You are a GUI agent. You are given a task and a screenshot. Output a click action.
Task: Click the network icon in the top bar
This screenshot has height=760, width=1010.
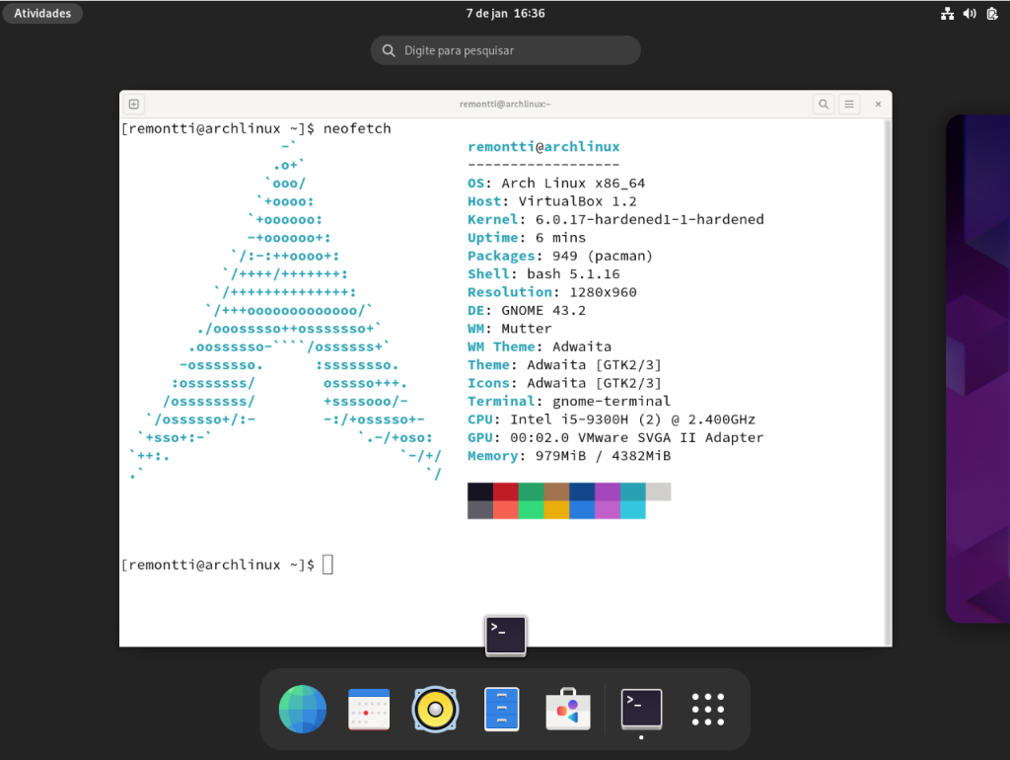click(948, 13)
